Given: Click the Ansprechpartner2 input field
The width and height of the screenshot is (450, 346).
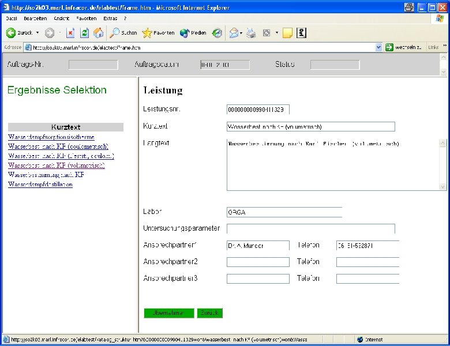Looking at the screenshot, I should (x=258, y=262).
